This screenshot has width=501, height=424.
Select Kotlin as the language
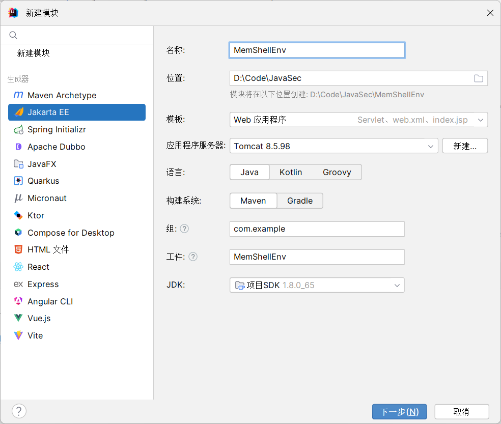[x=291, y=172]
